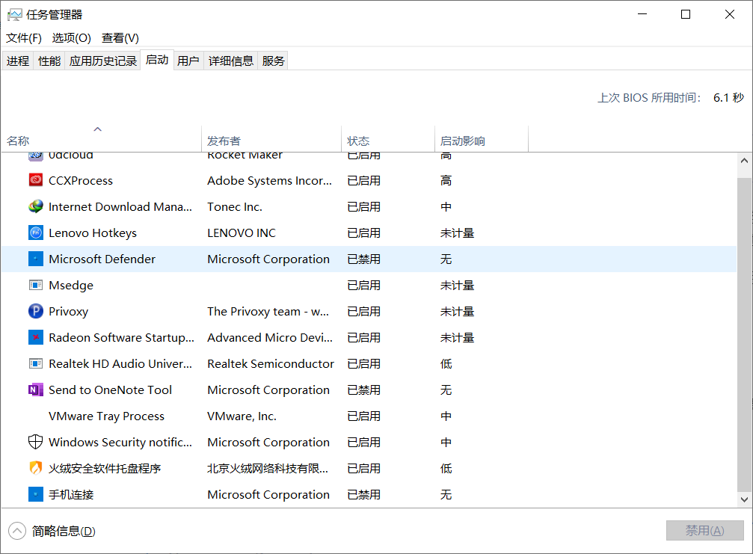Select Send to OneNote Tool name
753x554 pixels.
(110, 390)
